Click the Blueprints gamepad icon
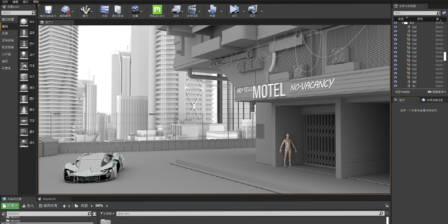Screen dimensions: 448x224 pyautogui.click(x=176, y=9)
